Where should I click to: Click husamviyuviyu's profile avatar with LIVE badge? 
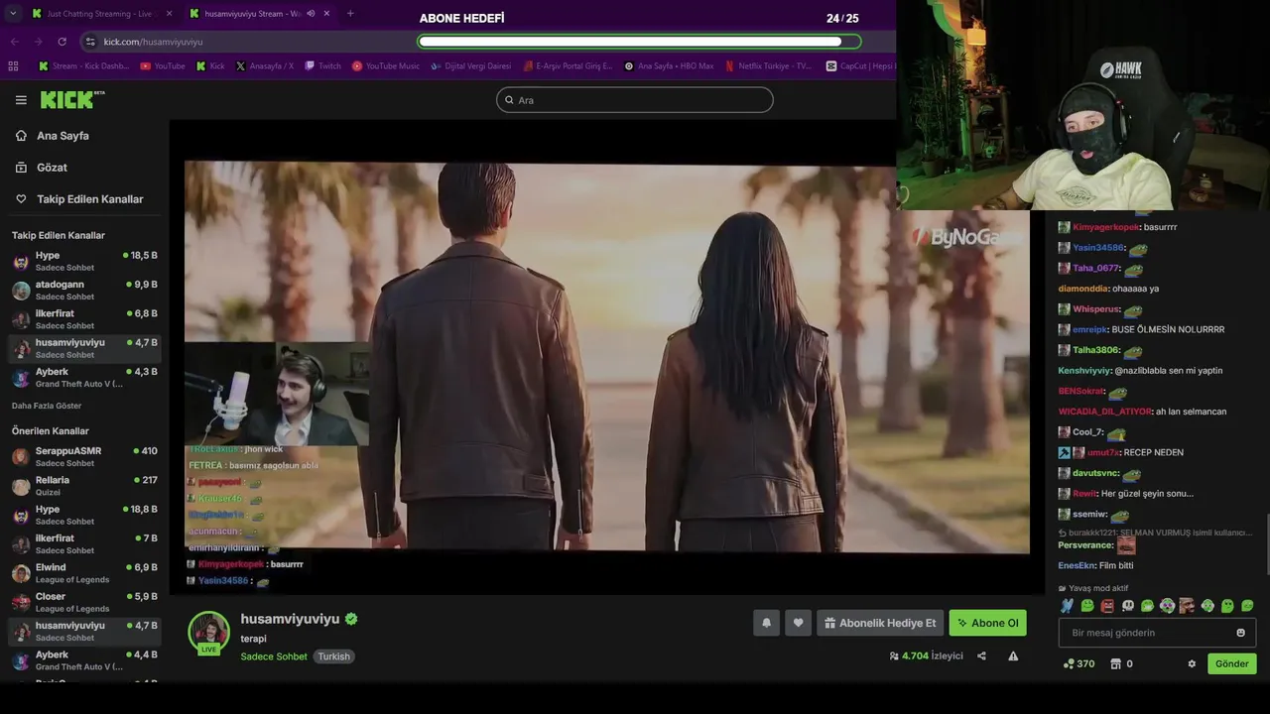pyautogui.click(x=208, y=633)
